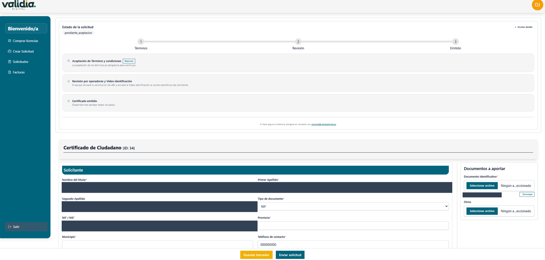Click the Municipio input field
Image resolution: width=545 pixels, height=260 pixels.
(157, 244)
